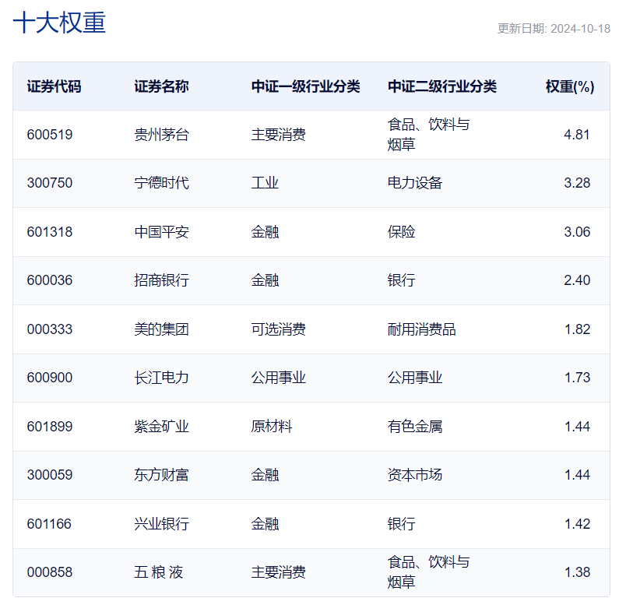Select stock code 601166
Viewport: 619px width, 605px height.
coord(49,524)
